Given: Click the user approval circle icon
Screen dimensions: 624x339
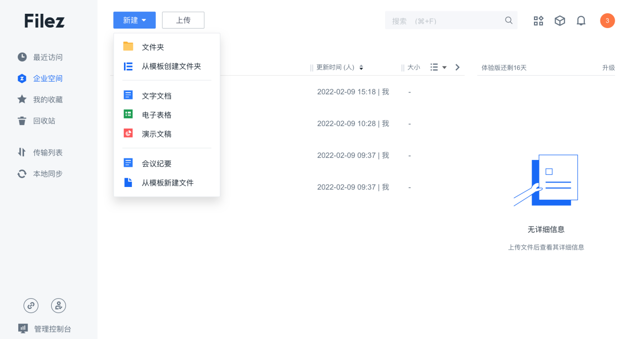Looking at the screenshot, I should (x=59, y=306).
